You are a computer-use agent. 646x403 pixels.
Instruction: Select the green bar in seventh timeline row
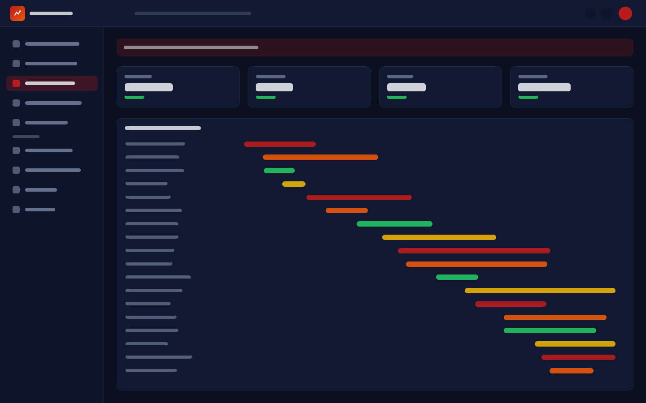tap(394, 224)
